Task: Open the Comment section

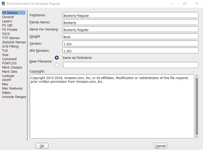Action: click(9, 59)
